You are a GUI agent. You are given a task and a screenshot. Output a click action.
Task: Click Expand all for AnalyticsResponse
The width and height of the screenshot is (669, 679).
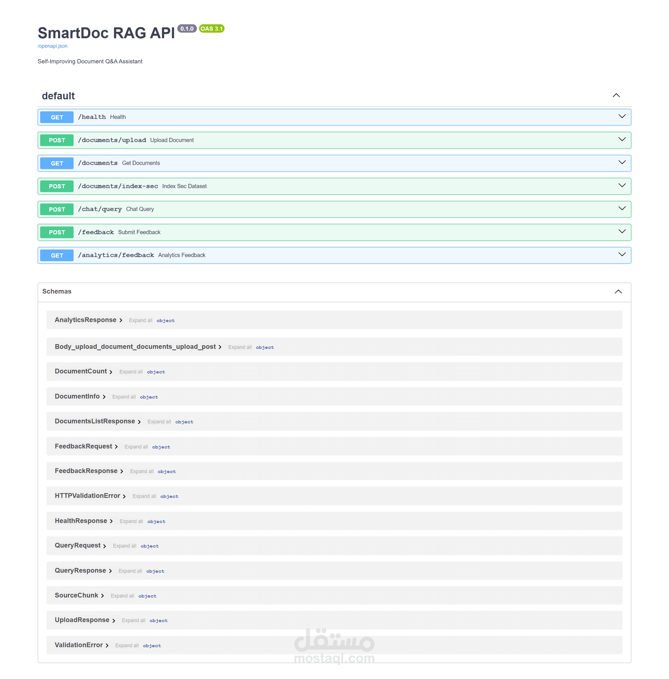tap(141, 320)
